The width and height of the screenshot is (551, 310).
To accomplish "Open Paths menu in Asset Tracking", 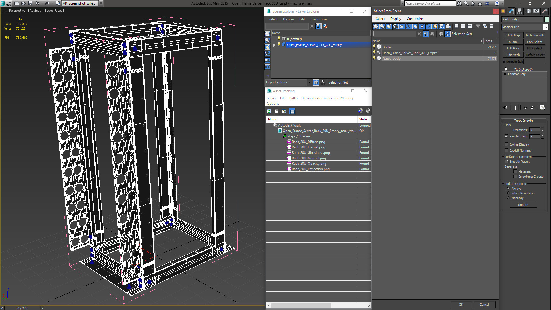I will pyautogui.click(x=293, y=98).
